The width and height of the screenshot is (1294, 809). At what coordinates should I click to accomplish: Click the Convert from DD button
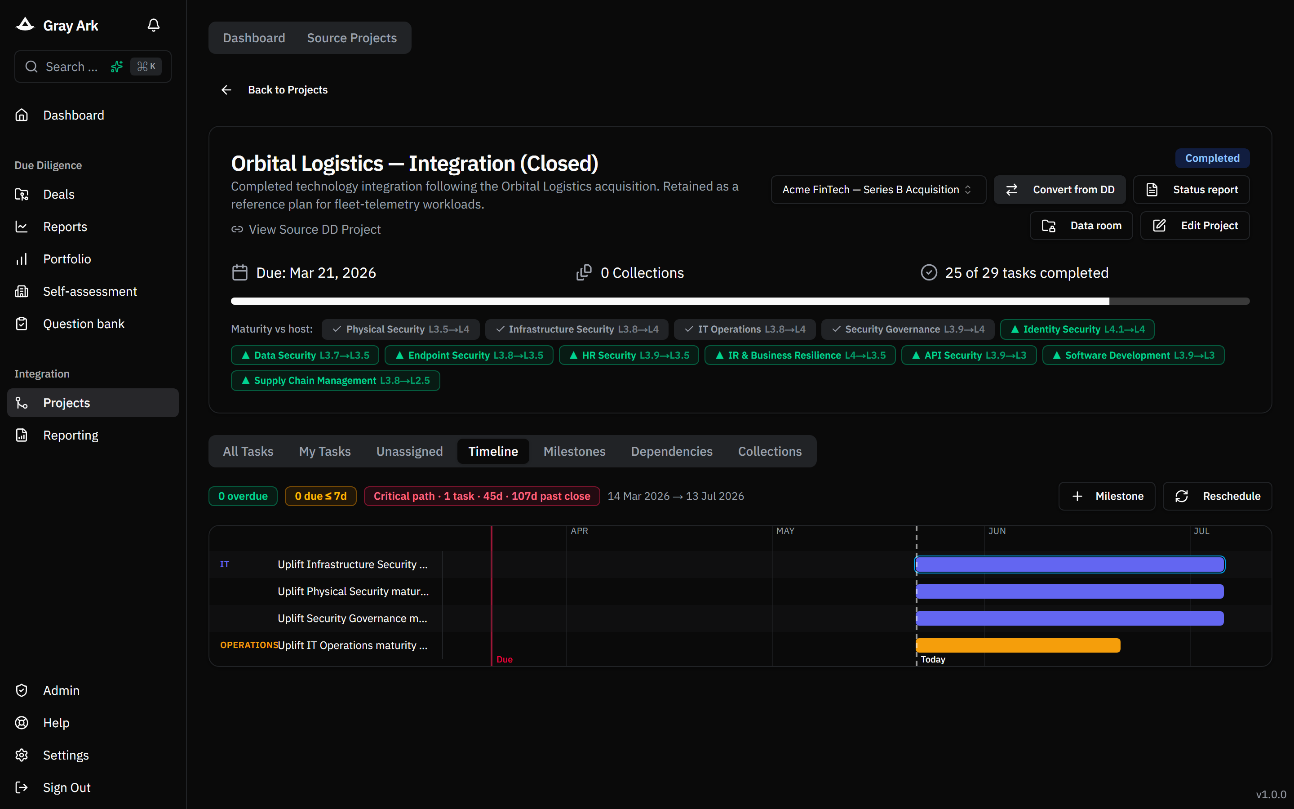(1059, 189)
